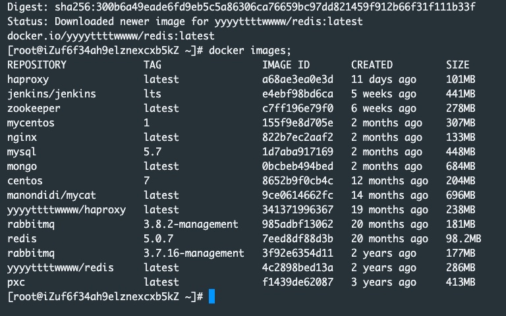Click image ID 822b7ec2aaf2 for nginx
Viewport: 506px width, 316px height.
[x=298, y=137]
